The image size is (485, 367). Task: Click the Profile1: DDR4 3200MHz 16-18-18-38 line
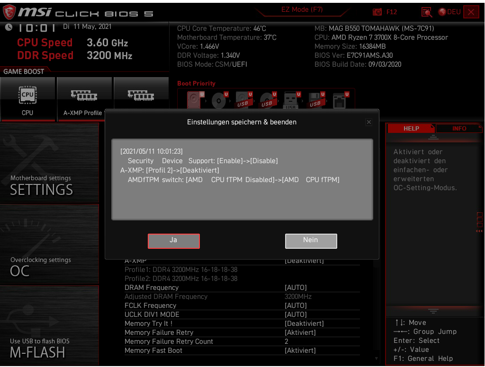point(181,270)
